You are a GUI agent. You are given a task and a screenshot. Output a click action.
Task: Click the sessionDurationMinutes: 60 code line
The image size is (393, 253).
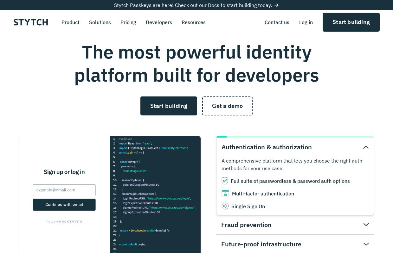(x=141, y=185)
